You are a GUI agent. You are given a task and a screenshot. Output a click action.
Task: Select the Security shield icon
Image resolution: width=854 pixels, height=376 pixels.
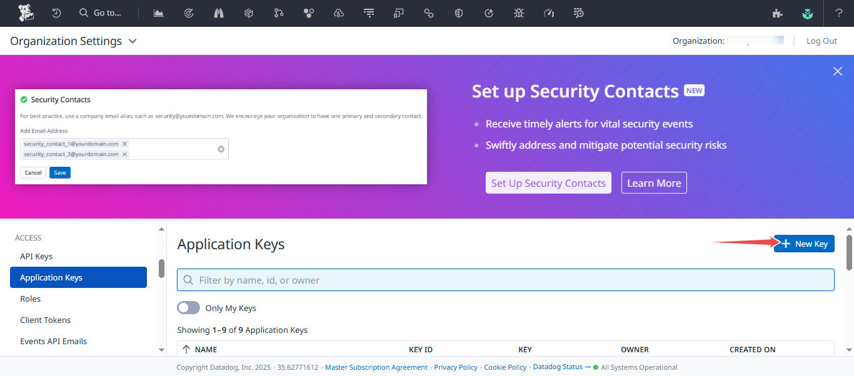[458, 12]
